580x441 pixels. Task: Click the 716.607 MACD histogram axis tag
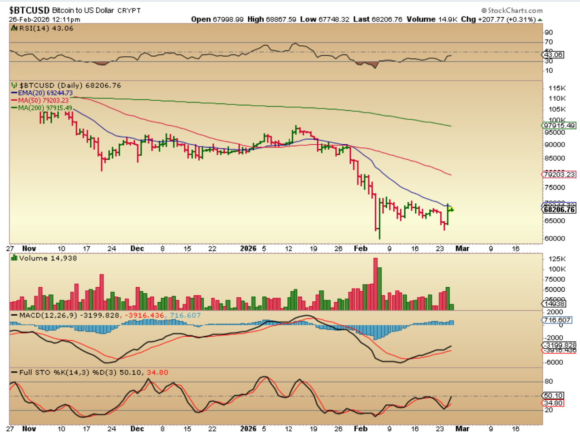coord(557,320)
